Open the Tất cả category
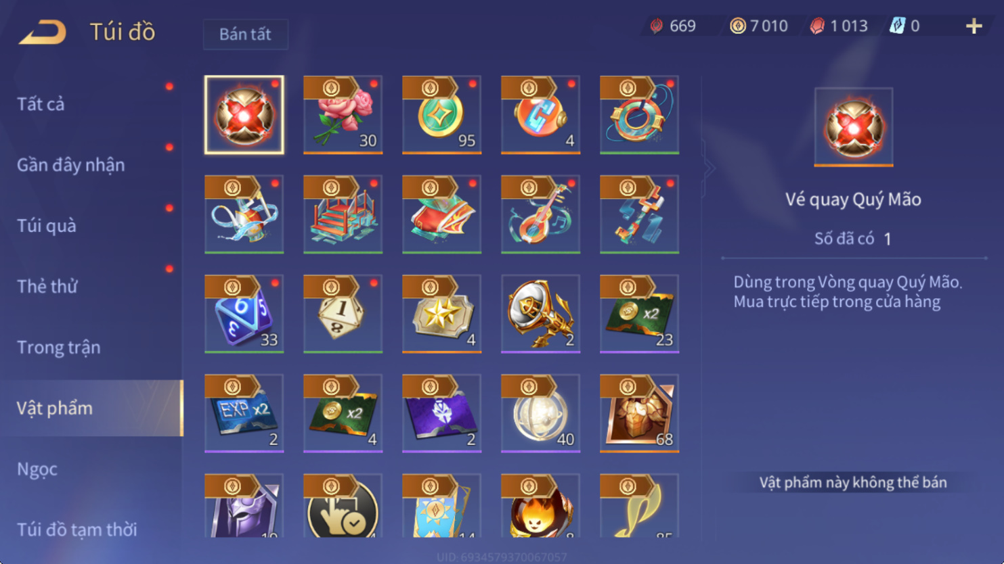 pos(41,104)
